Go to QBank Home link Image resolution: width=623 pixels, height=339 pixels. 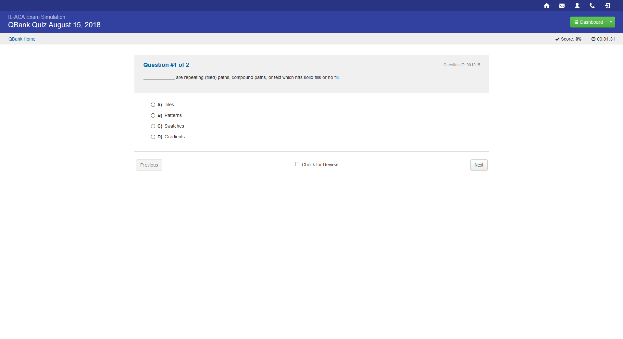tap(22, 39)
